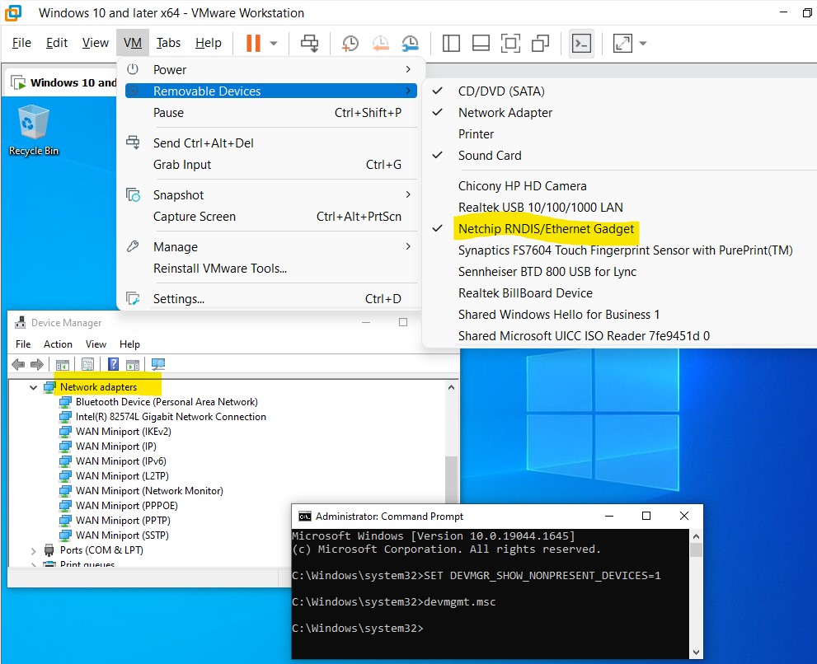Choose Grab Input menu entry

click(x=271, y=165)
